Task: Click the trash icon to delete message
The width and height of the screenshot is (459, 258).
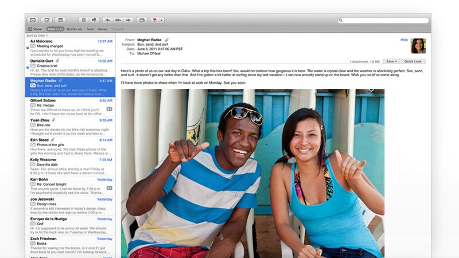Action: pos(83,20)
